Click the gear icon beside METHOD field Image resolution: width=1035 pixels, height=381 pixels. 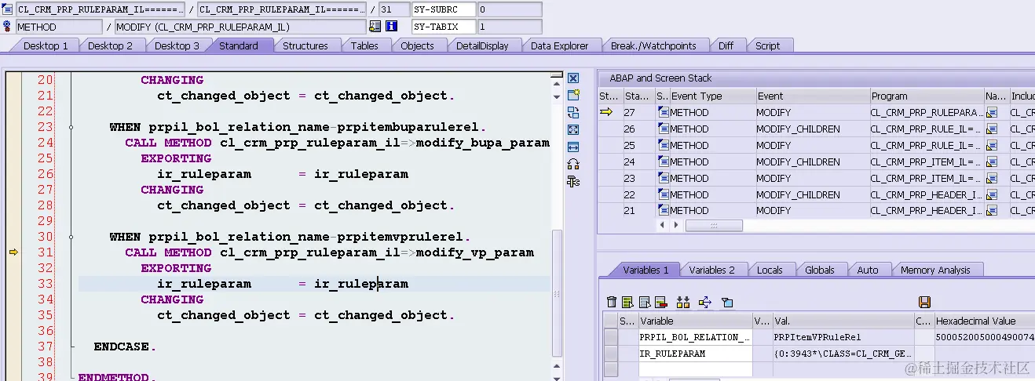tap(7, 27)
